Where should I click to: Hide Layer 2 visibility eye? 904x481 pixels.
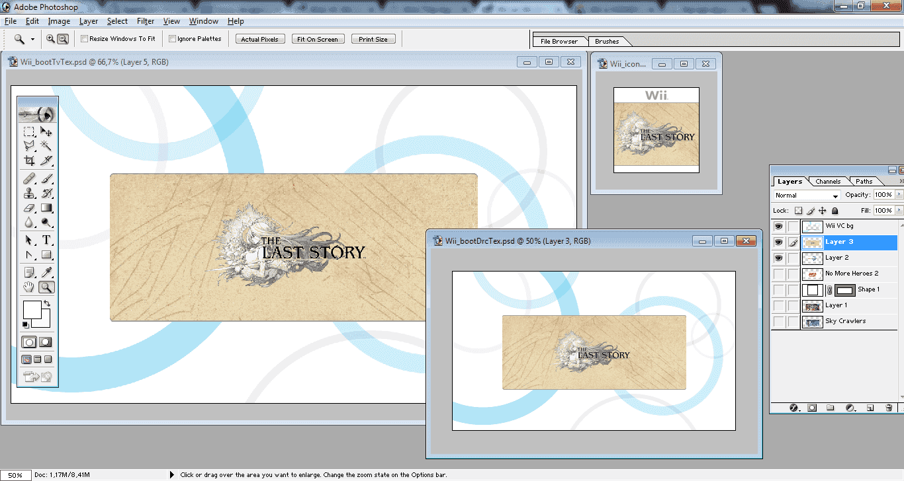(779, 258)
